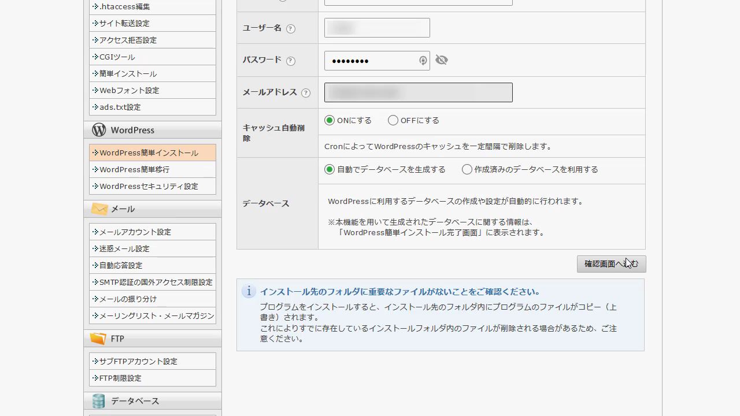Click into the メールアドレス text field

(418, 92)
